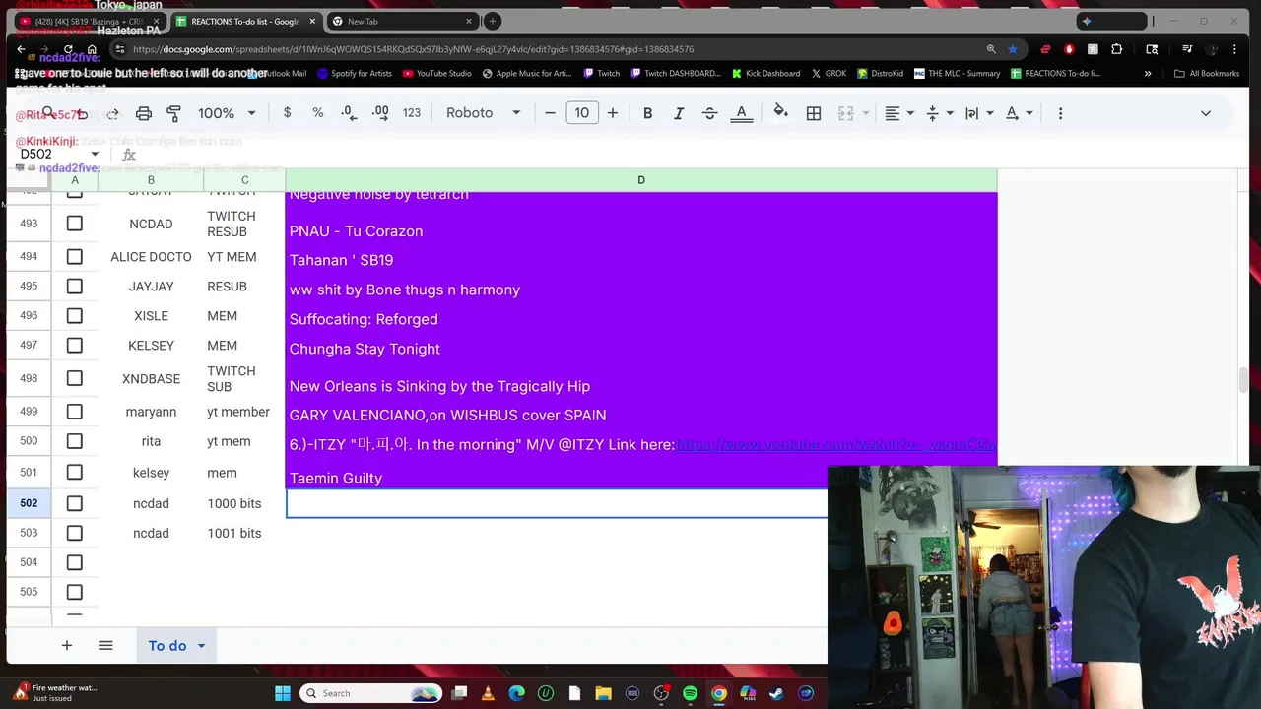The height and width of the screenshot is (709, 1261).
Task: Click the Redo arrow in Sheets toolbar
Action: (112, 113)
